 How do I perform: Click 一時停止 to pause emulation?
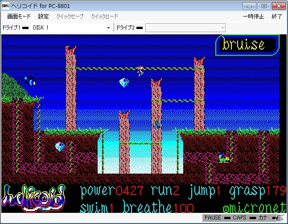tap(253, 17)
